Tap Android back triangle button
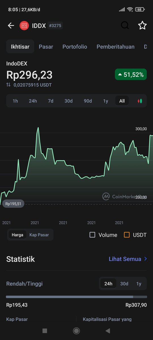Image resolution: width=153 pixels, height=340 pixels. [x=108, y=331]
